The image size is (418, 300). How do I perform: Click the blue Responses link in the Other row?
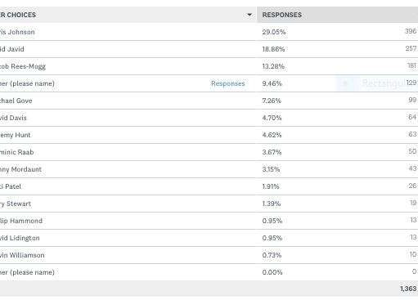(228, 83)
